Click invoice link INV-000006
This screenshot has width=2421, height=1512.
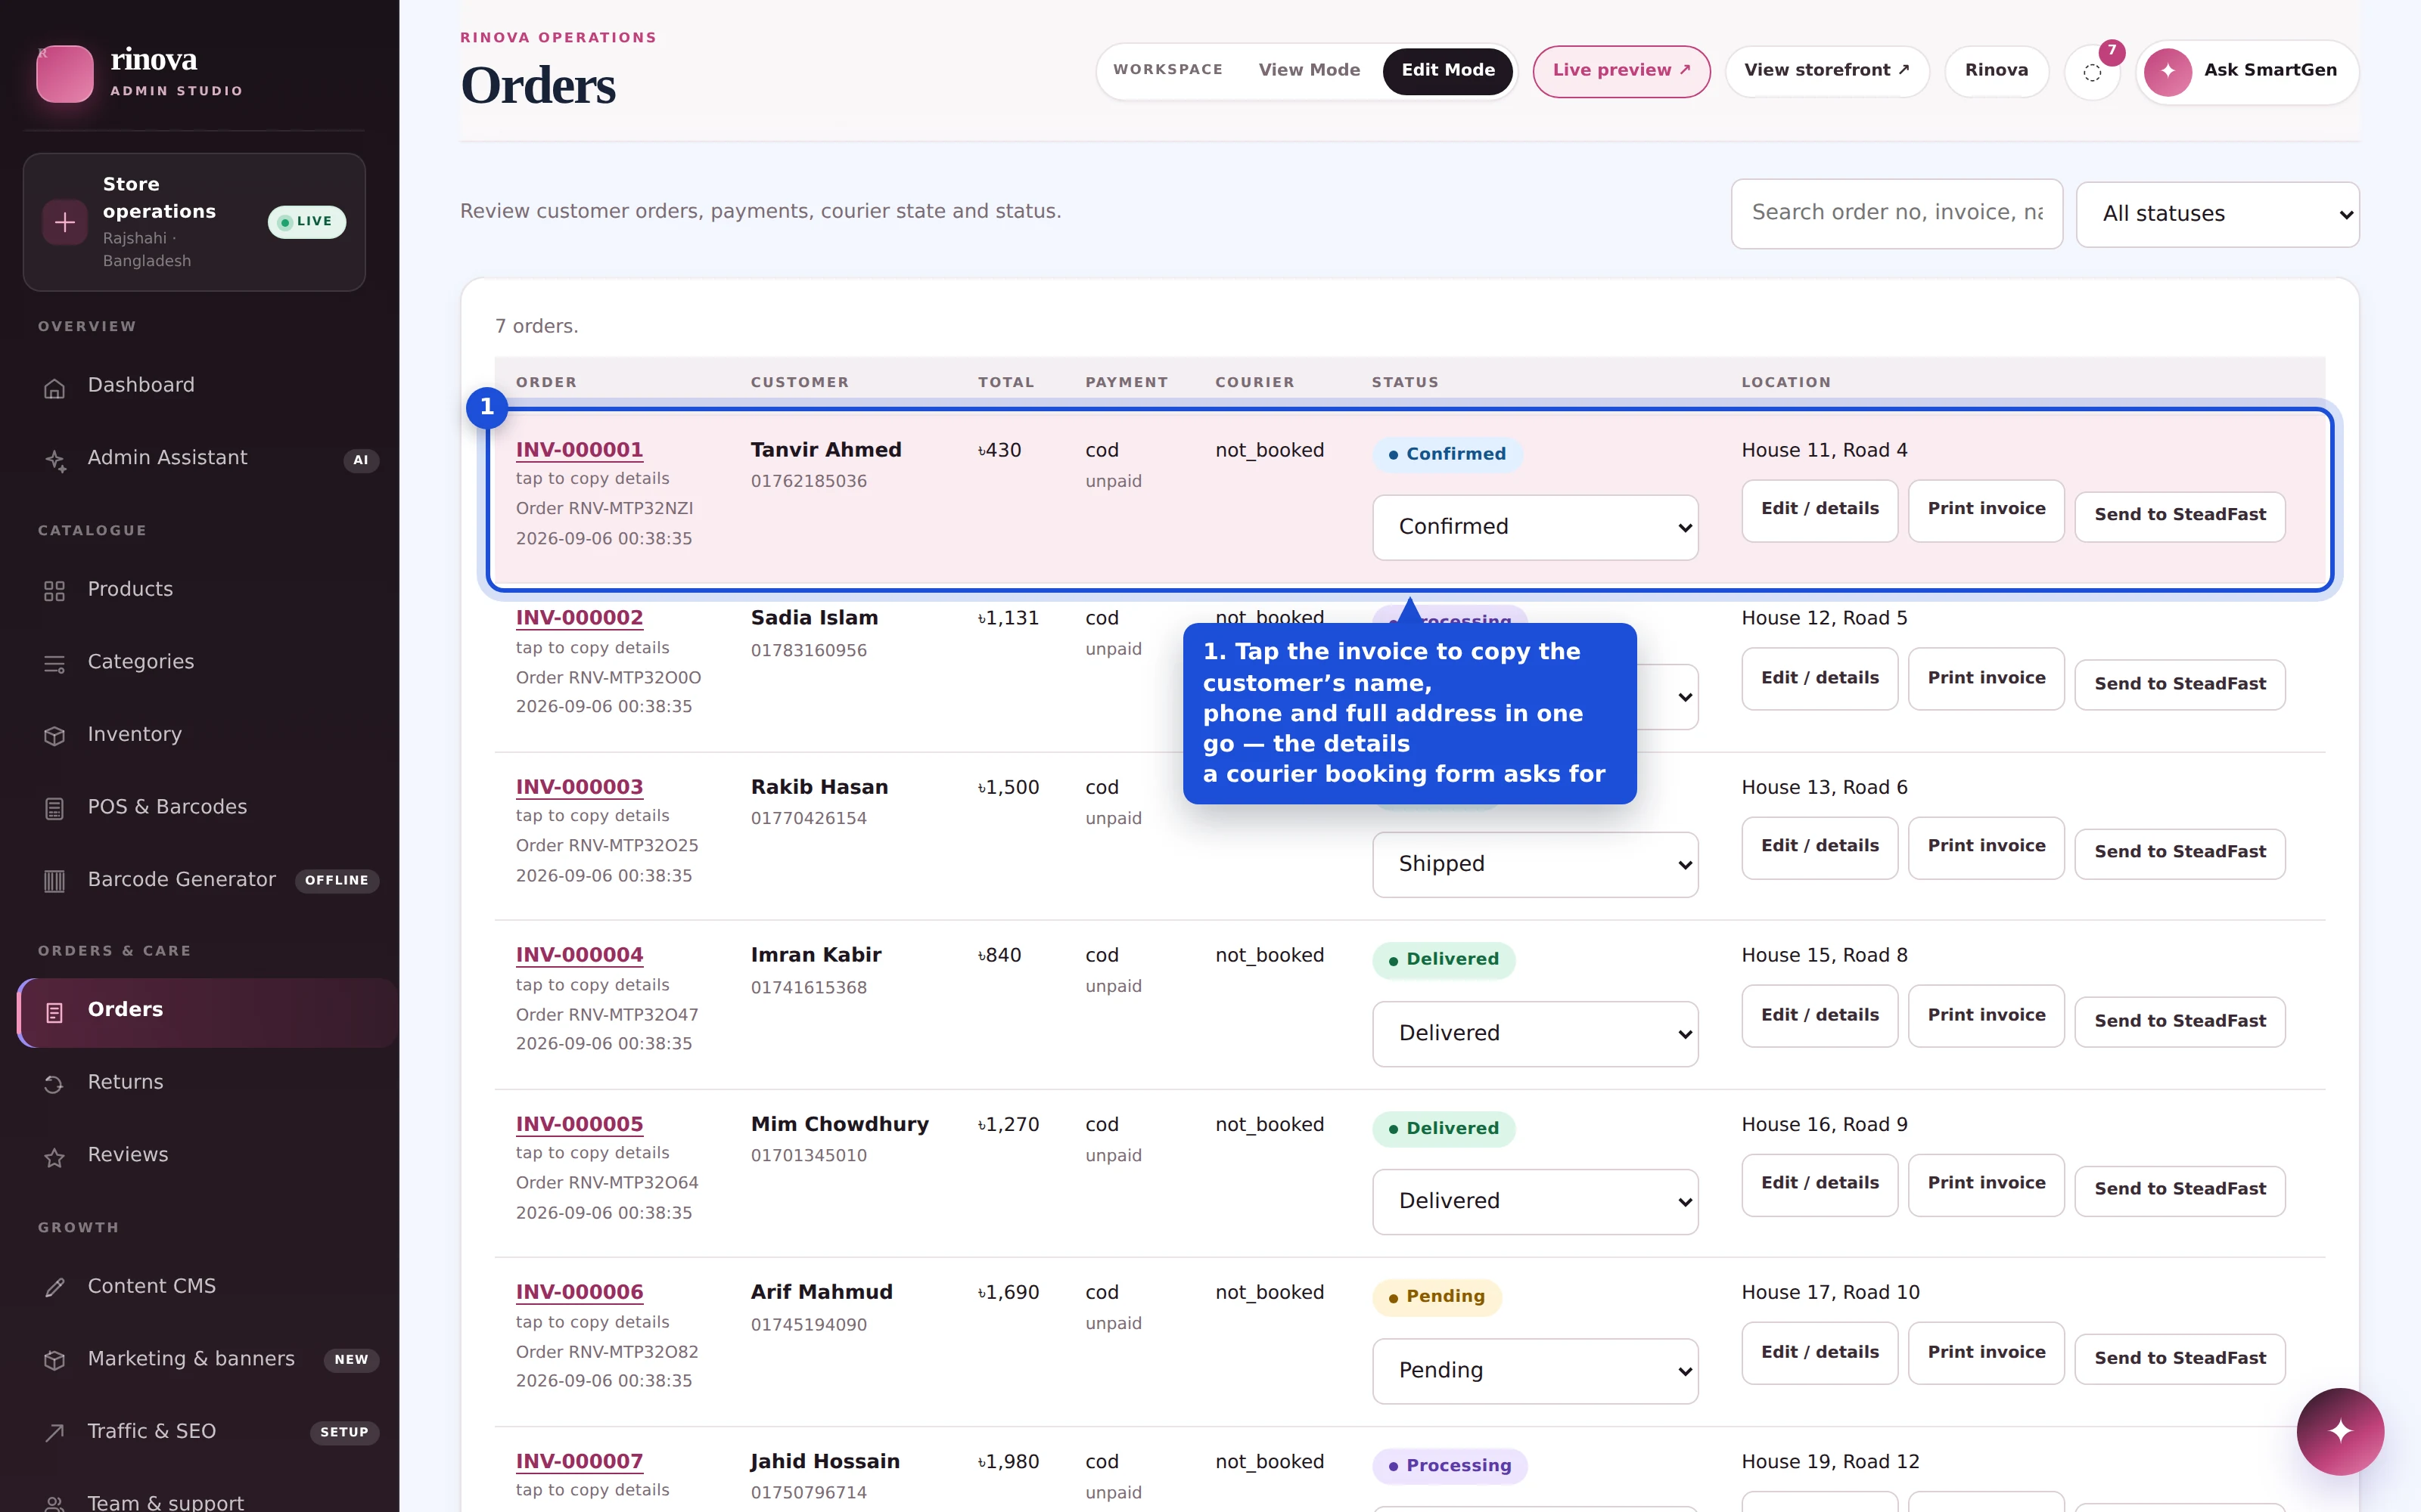580,1292
